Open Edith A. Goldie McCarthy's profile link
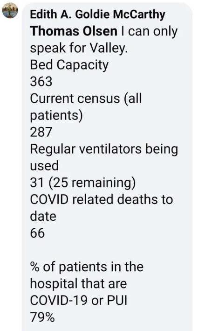Screen dimensions: 198x331 click(97, 15)
